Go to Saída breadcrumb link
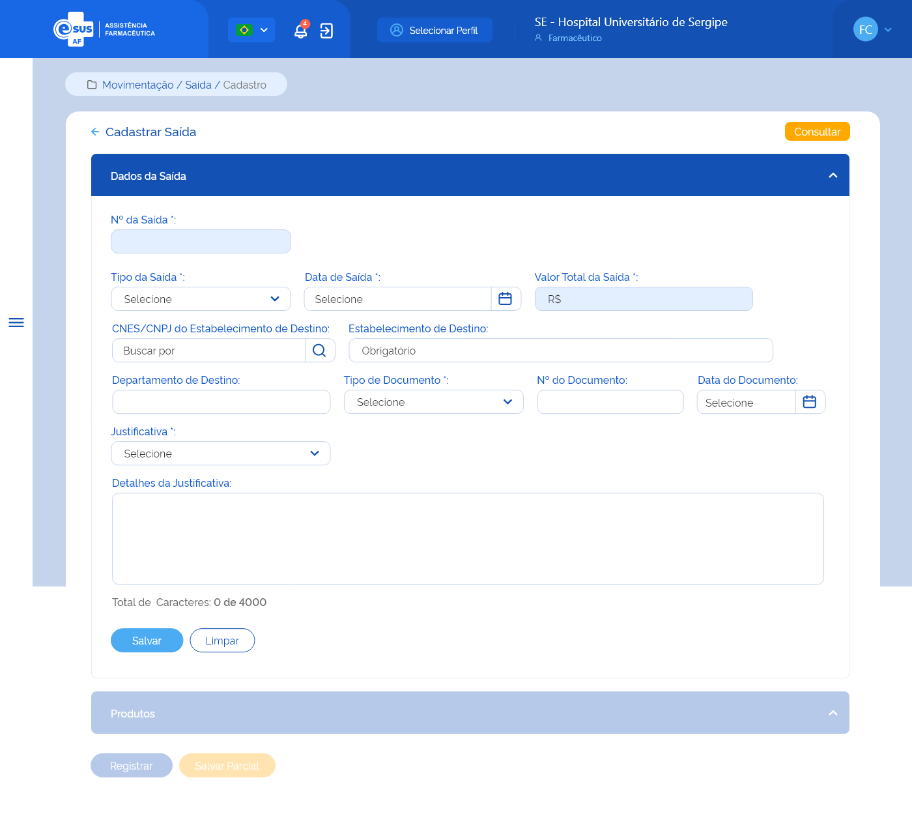Screen dimensions: 912x825 [x=198, y=85]
